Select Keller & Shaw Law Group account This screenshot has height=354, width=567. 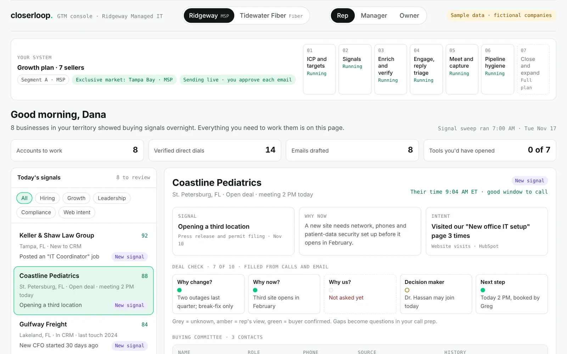coord(84,246)
